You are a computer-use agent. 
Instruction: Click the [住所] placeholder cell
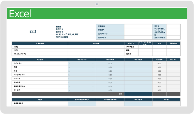point(40,50)
